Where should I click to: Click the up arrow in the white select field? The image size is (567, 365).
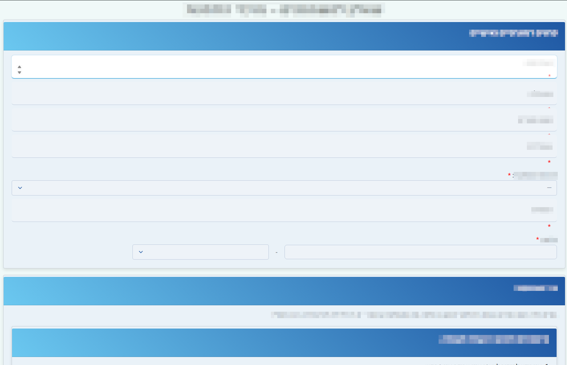[19, 67]
